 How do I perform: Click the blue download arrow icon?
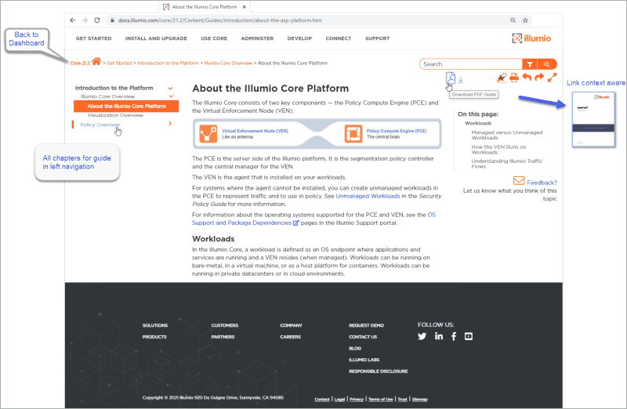(x=461, y=80)
